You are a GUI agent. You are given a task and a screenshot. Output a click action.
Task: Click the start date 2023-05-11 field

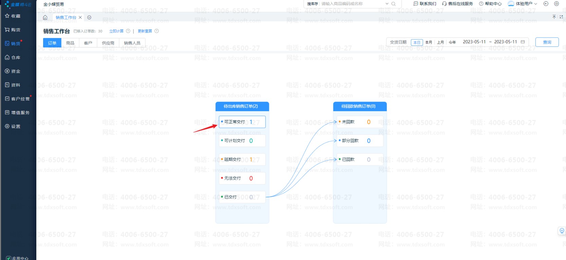[474, 42]
